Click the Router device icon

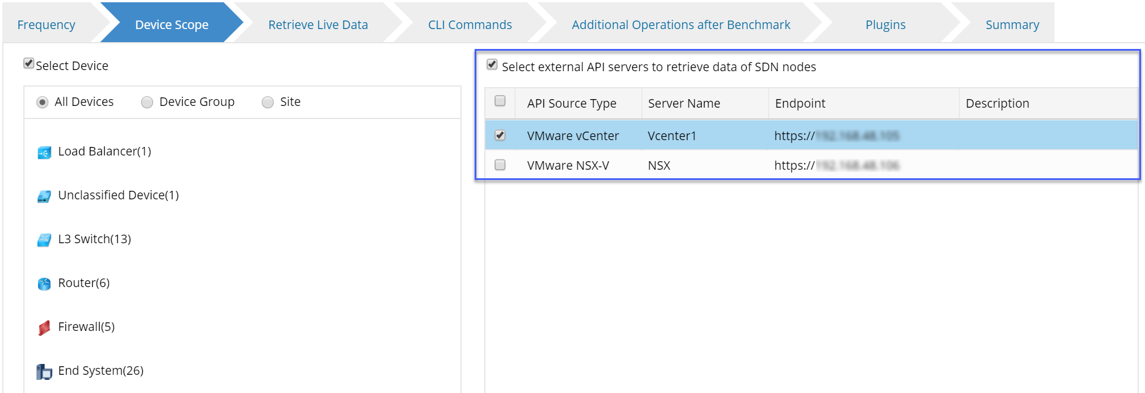click(44, 284)
